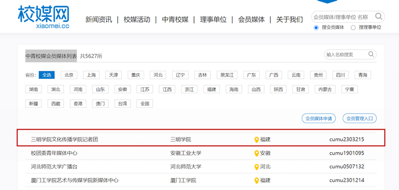Filter by 湖北 province

pyautogui.click(x=56, y=89)
